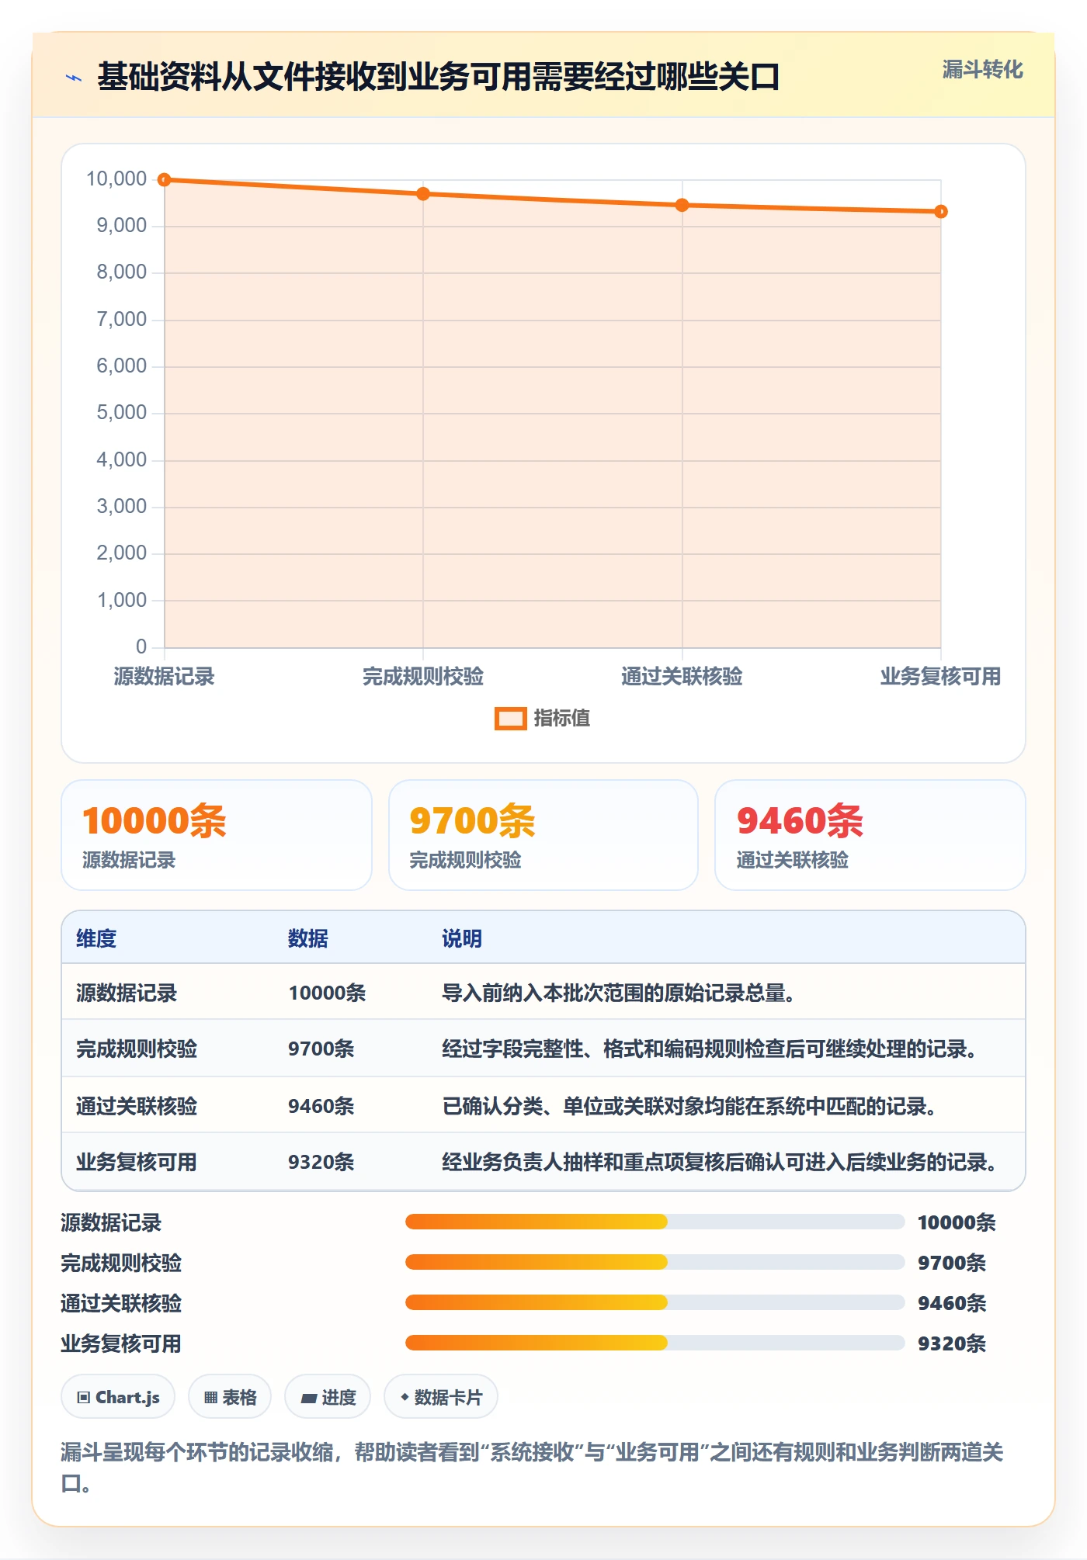Open the 10000条 源数据记录 card

217,835
